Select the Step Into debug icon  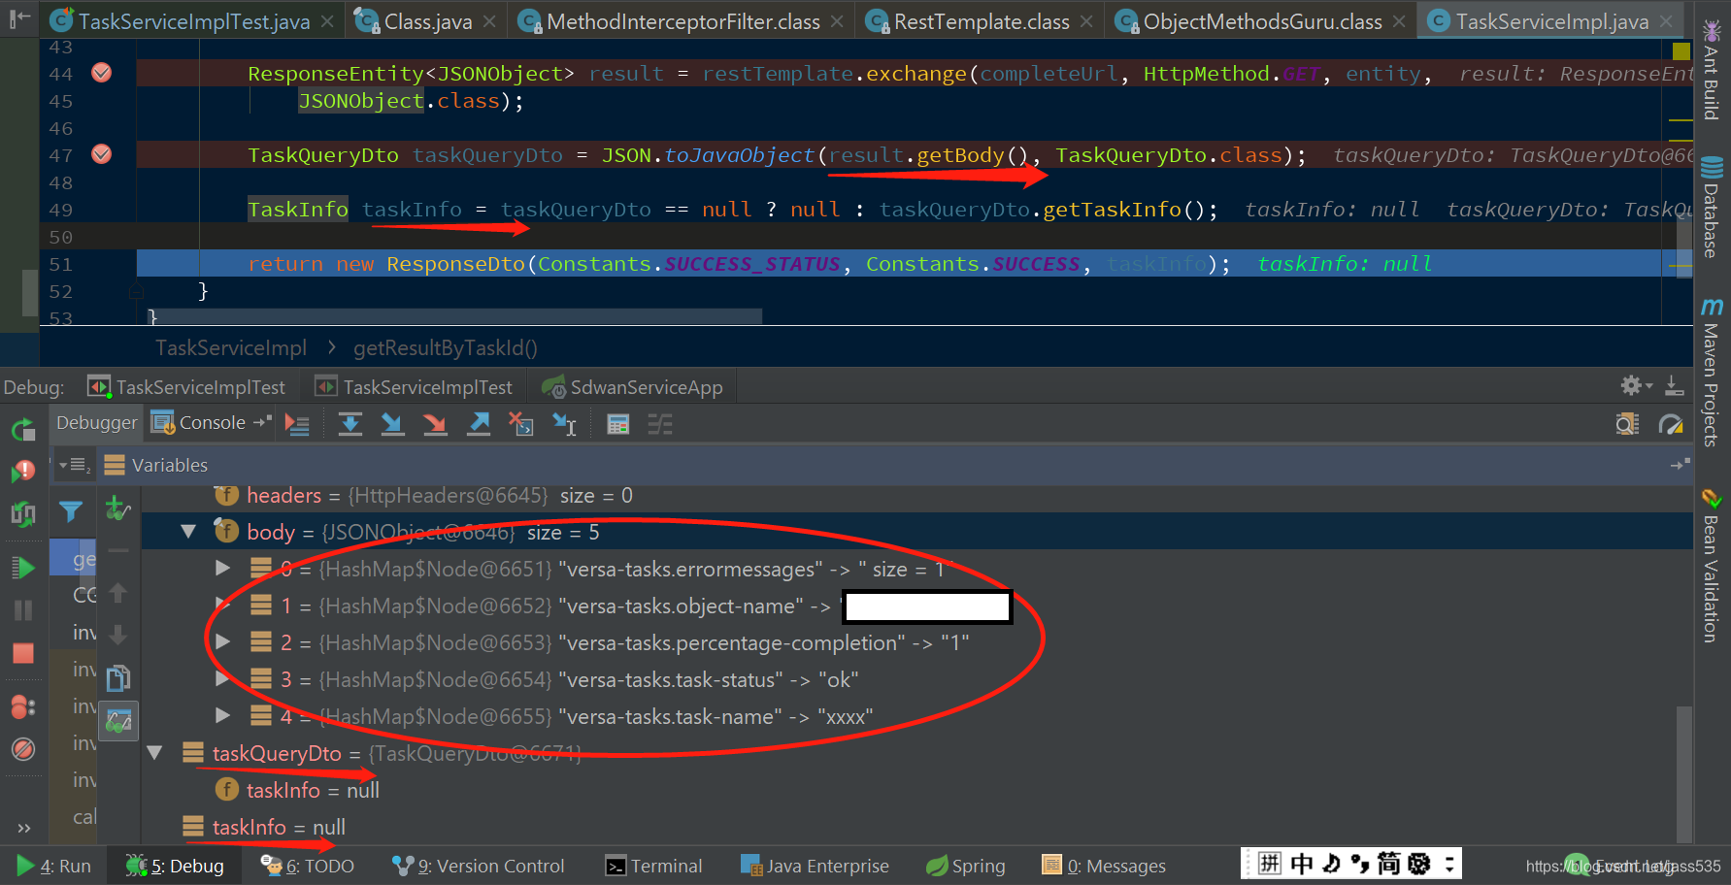point(392,423)
